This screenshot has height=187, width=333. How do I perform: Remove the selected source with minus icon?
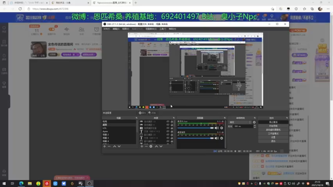(x=147, y=146)
